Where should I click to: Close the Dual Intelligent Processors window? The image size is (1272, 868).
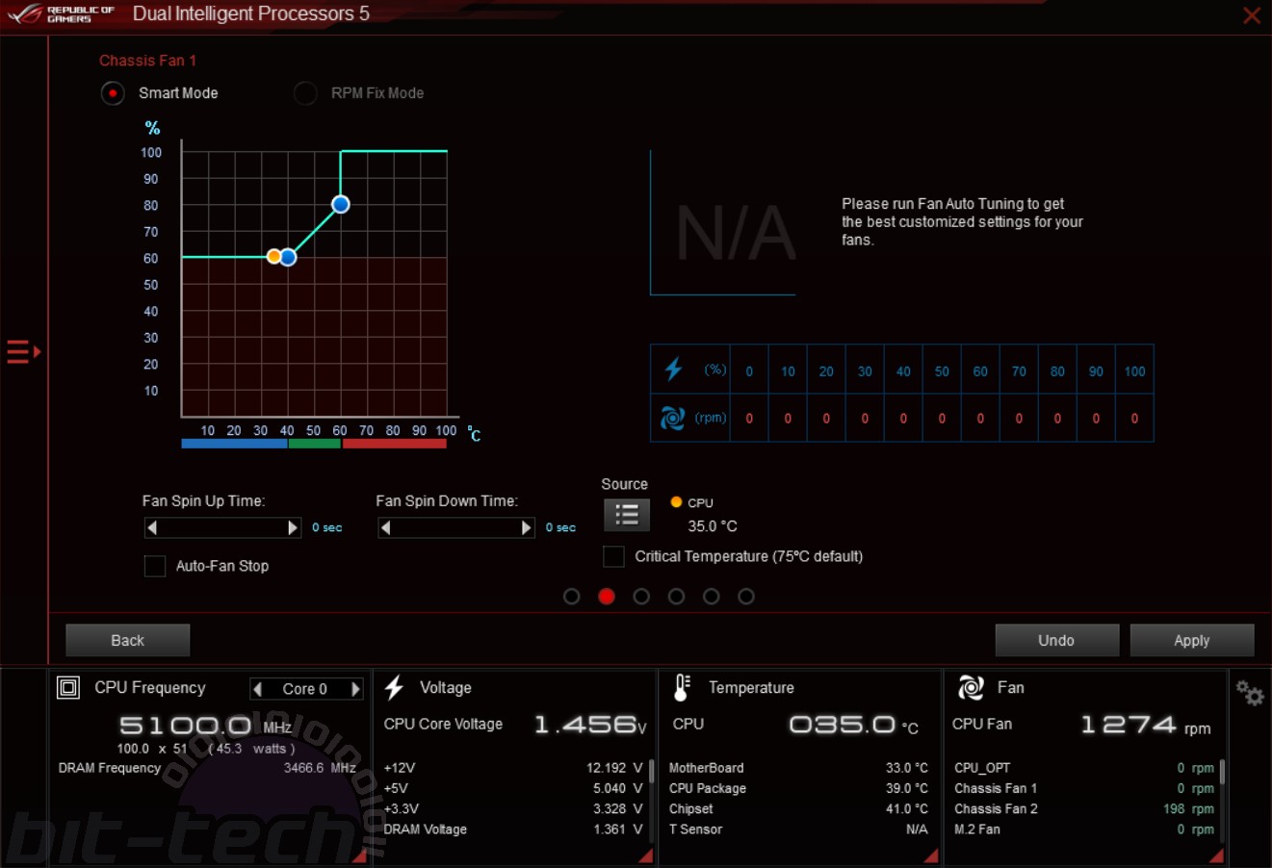coord(1252,15)
